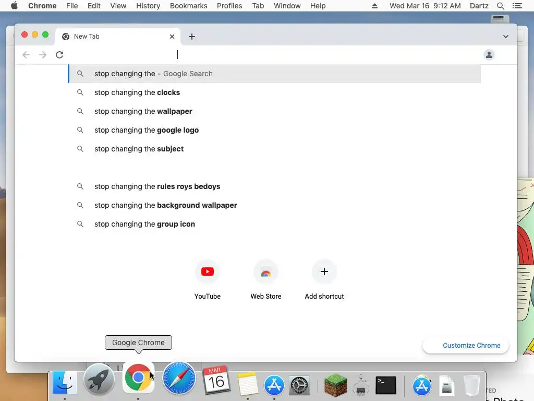Open System Information chip icon in Dock

coord(361,385)
